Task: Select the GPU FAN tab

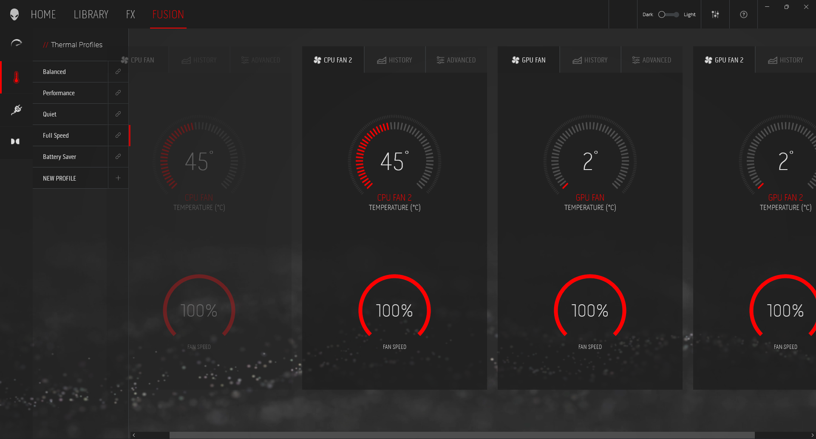Action: tap(529, 60)
